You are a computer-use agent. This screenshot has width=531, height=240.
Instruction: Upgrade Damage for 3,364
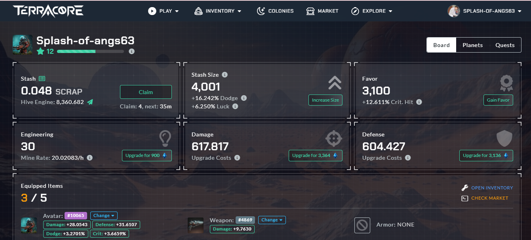click(x=316, y=155)
